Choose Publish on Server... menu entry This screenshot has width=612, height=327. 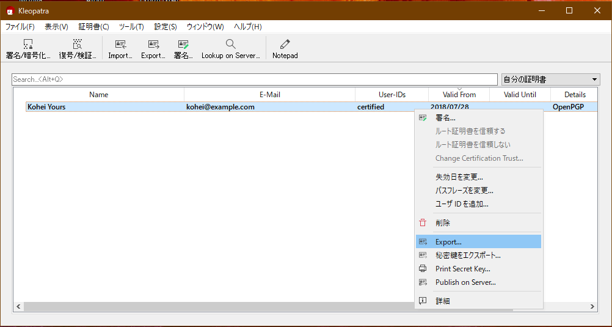tap(465, 282)
